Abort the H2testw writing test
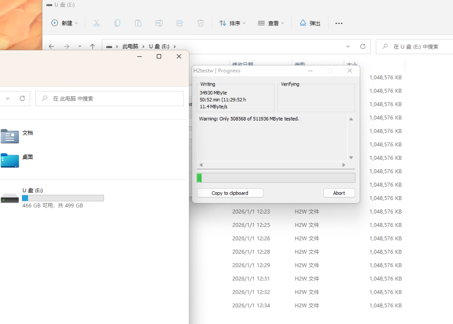This screenshot has width=453, height=324. [x=339, y=193]
